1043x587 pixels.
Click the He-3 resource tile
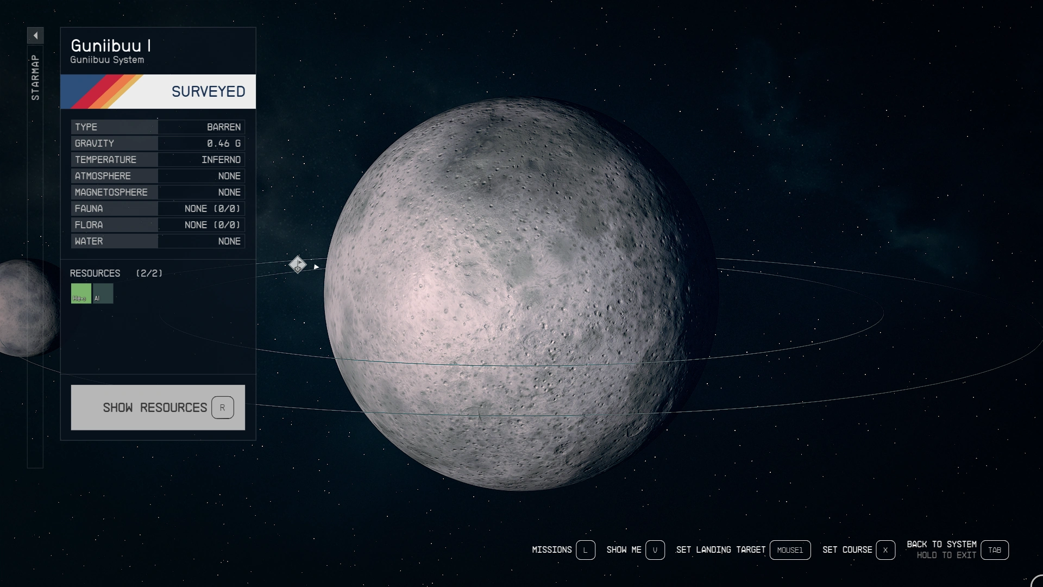(x=81, y=293)
